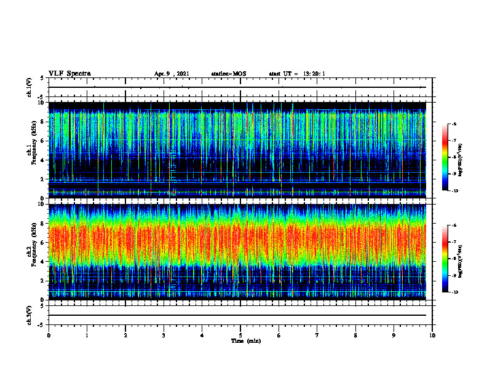
Task: Click the "-8" label on ch.2 color scale
Action: 454,259
